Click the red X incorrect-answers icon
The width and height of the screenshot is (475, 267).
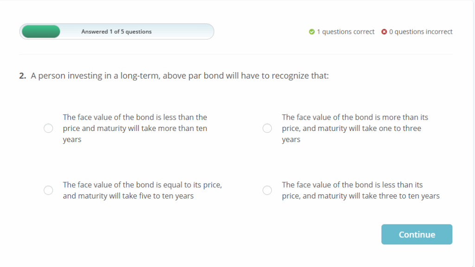[x=384, y=32]
